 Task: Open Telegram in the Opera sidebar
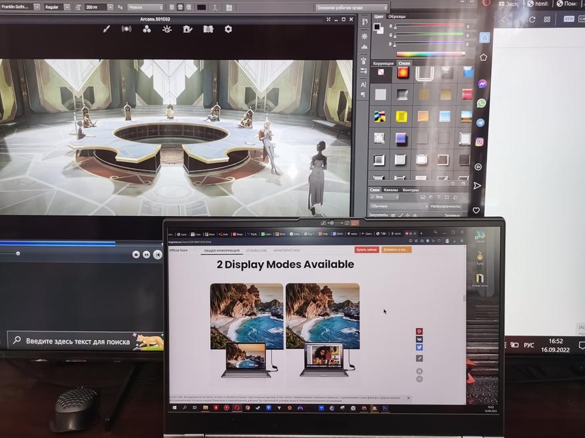[x=480, y=122]
